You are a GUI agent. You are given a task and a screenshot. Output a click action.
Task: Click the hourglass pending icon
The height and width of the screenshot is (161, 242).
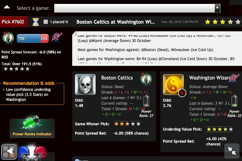36,22
